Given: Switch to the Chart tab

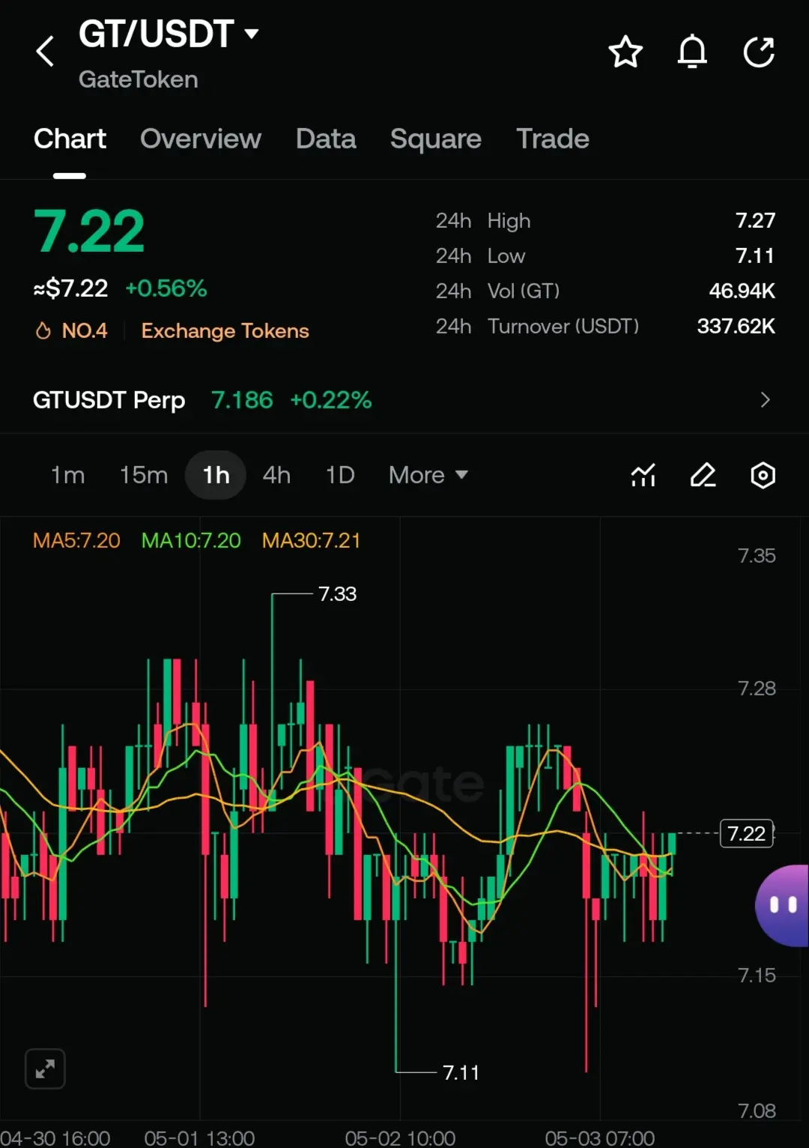Looking at the screenshot, I should click(x=70, y=139).
